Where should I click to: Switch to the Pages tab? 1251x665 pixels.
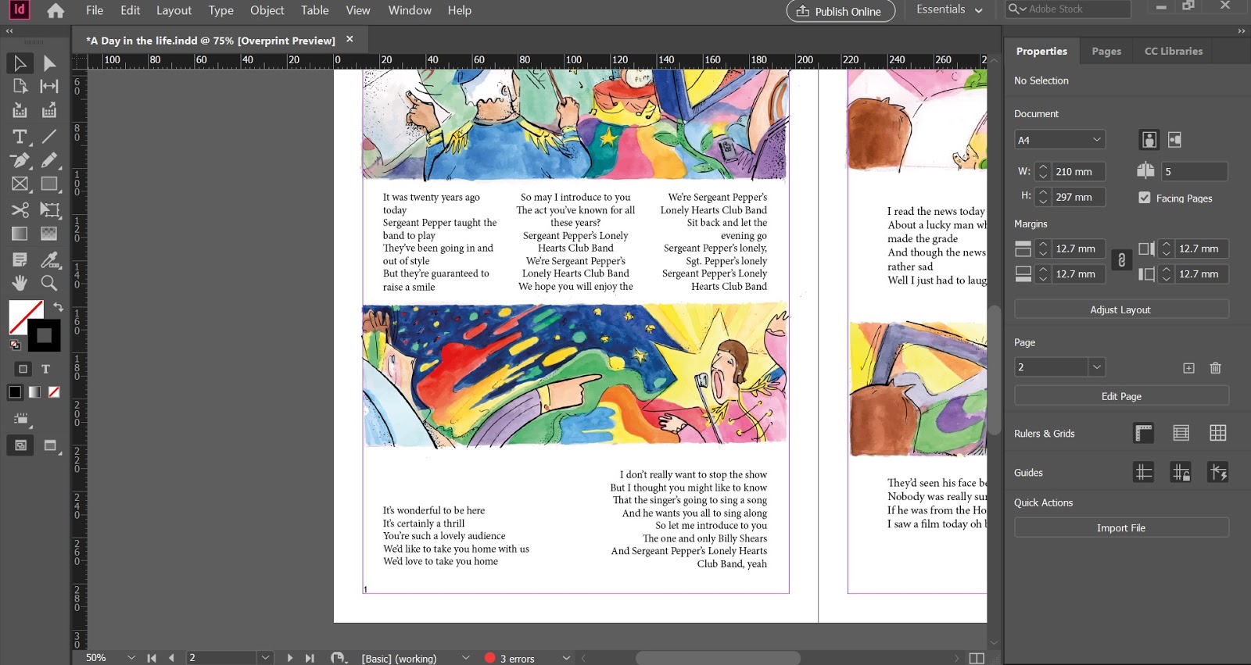pyautogui.click(x=1106, y=51)
